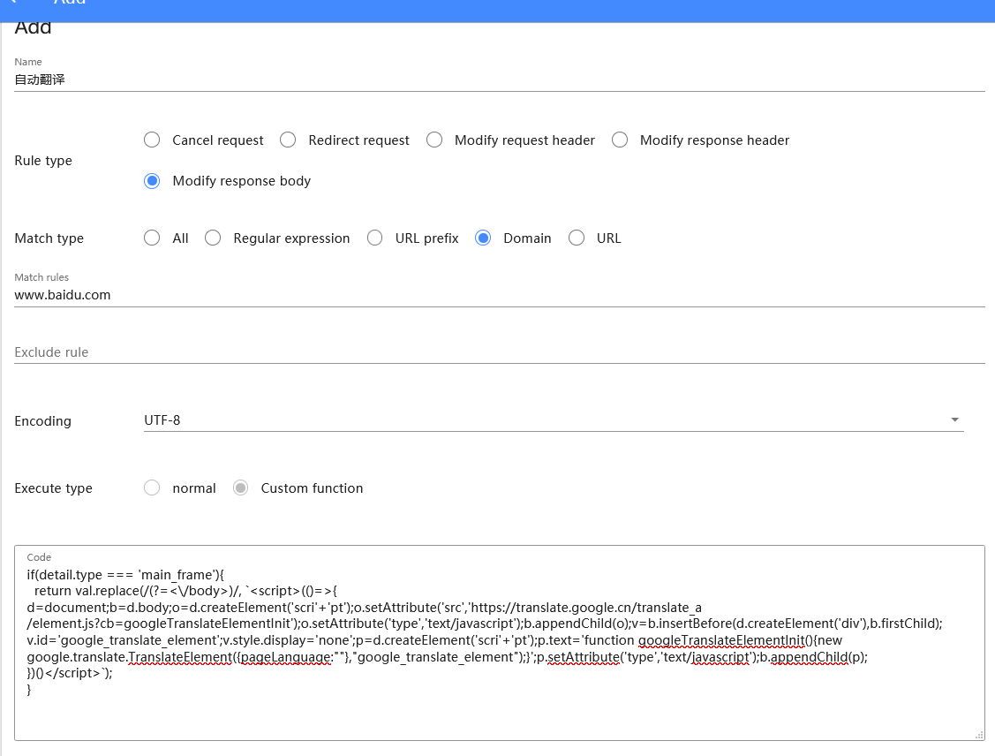This screenshot has height=756, width=995.
Task: Select the URL match type radio
Action: (x=577, y=238)
